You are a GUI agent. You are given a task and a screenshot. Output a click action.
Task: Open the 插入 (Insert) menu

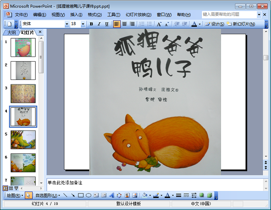tap(76, 14)
